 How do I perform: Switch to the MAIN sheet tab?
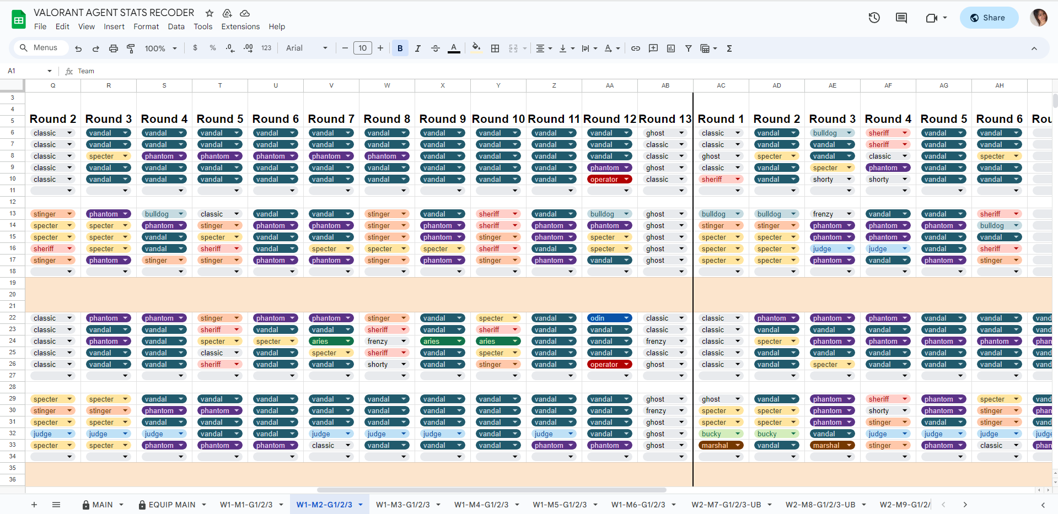point(103,505)
